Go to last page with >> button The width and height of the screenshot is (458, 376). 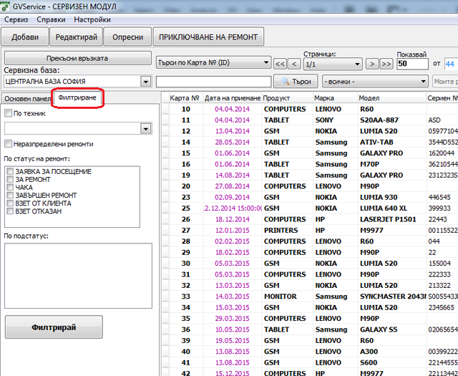pos(386,64)
